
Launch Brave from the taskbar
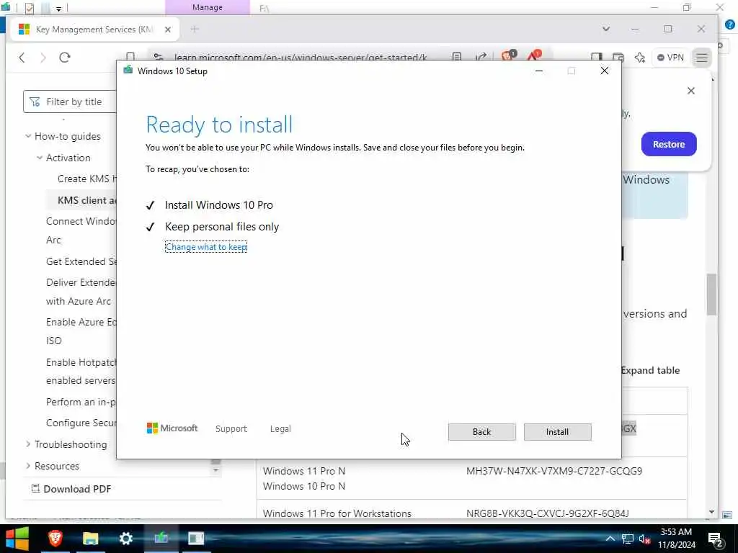tap(55, 538)
